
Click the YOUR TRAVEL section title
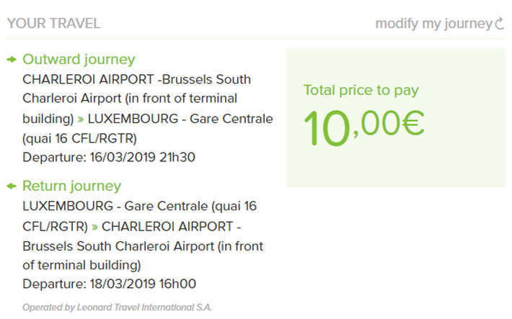[x=53, y=23]
